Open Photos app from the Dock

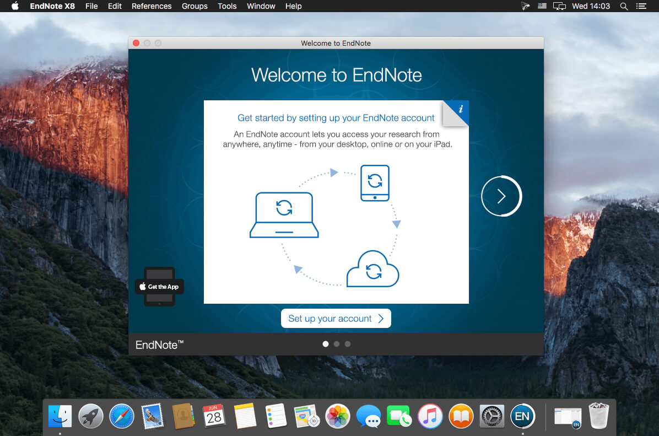point(337,416)
